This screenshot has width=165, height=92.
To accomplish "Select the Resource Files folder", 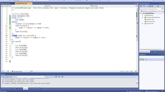I will point(151,21).
